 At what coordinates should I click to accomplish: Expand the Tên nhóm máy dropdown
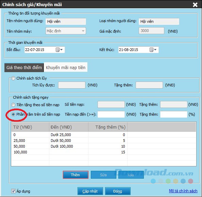tap(83, 31)
